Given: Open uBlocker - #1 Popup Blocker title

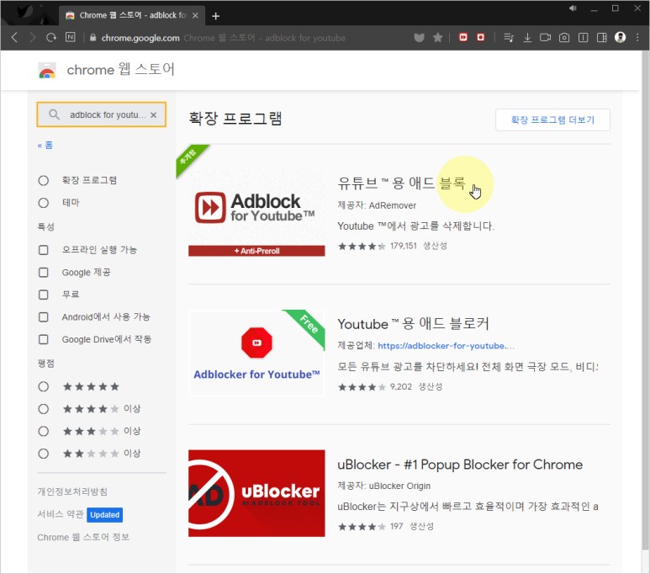Looking at the screenshot, I should click(x=460, y=465).
